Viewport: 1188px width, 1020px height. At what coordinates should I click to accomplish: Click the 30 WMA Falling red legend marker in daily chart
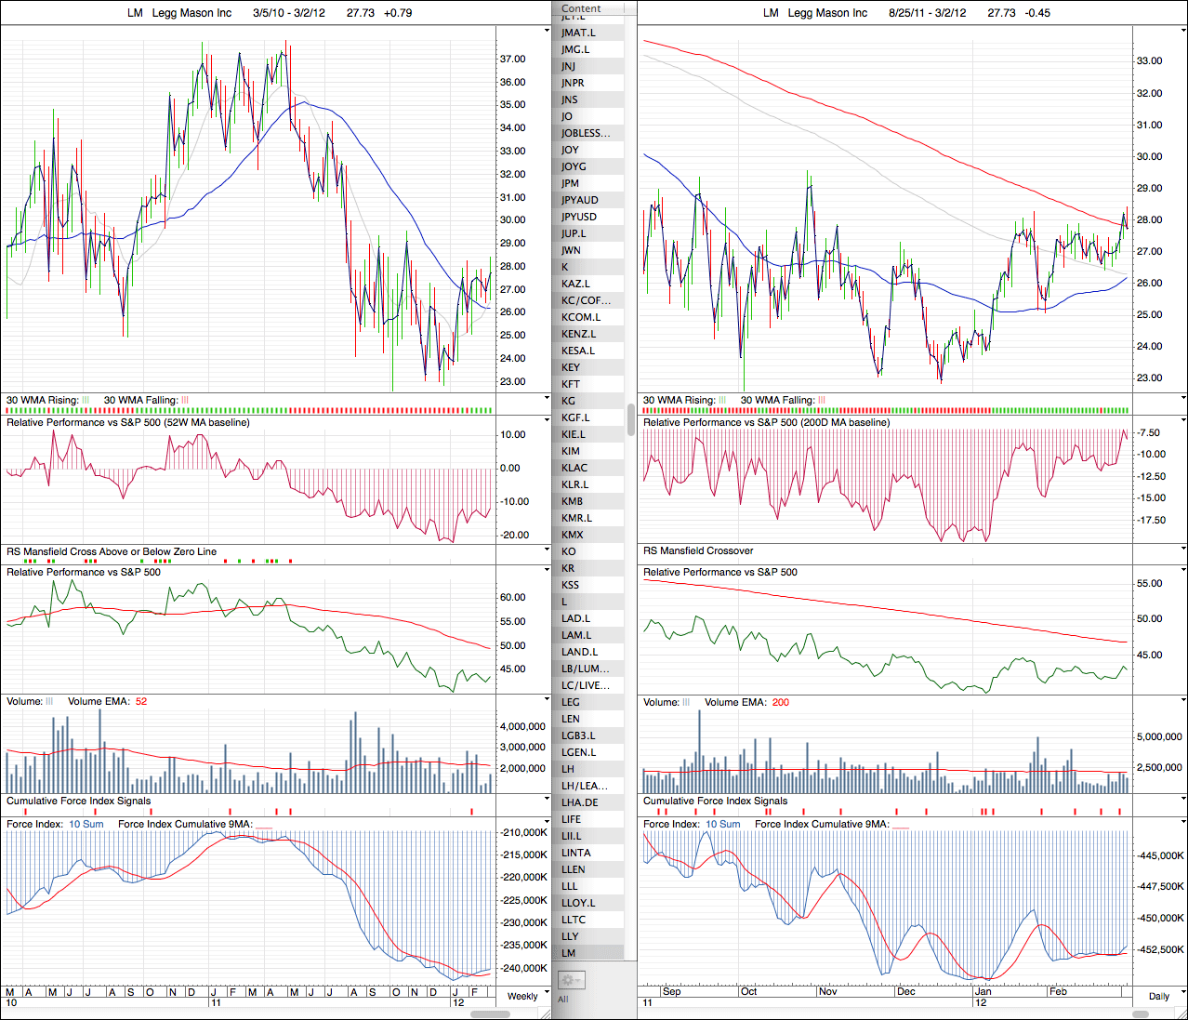822,401
